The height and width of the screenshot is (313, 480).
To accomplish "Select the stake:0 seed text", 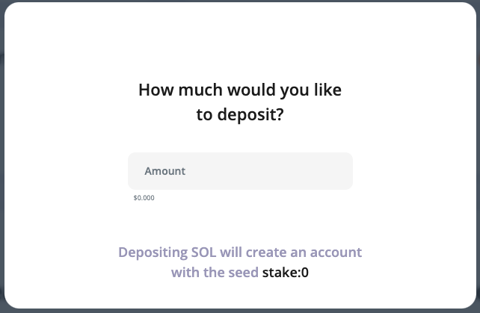I will (285, 273).
